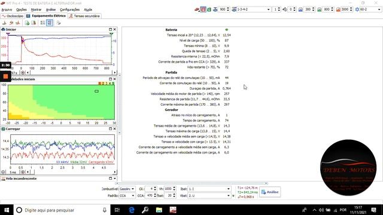Open the 60-2 dropdown
This screenshot has width=383, height=215.
point(379,10)
